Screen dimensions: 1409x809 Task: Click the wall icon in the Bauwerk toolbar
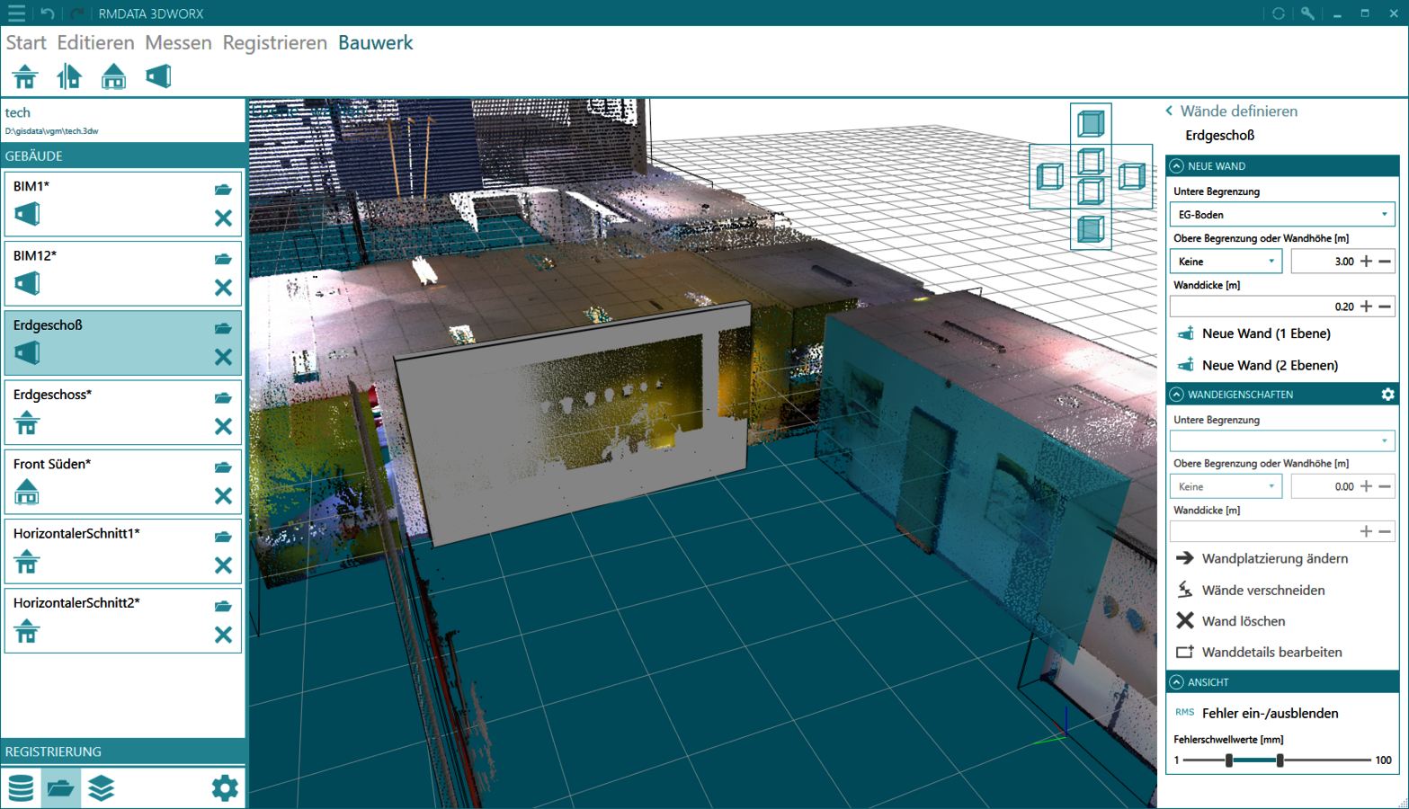(x=158, y=77)
